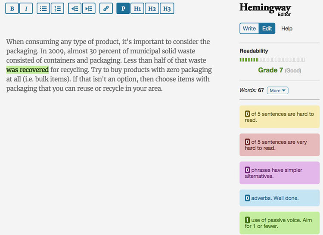Click the simpler alternatives purple card
The height and width of the screenshot is (235, 323).
(280, 173)
